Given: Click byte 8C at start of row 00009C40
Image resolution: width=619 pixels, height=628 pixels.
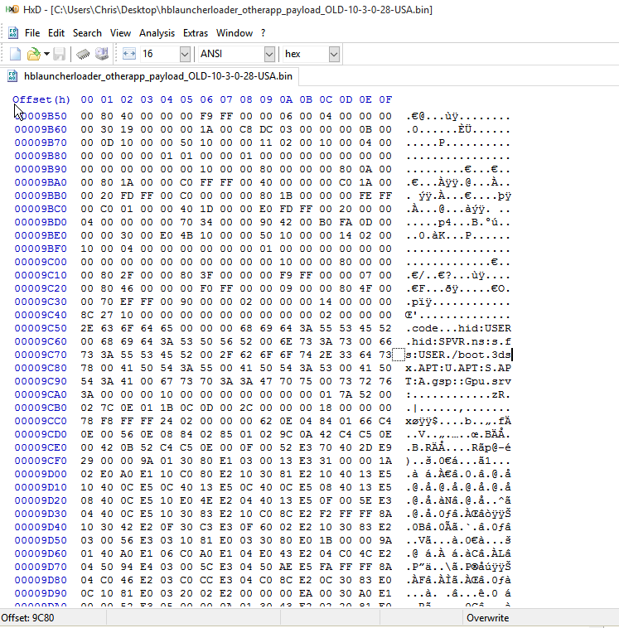Looking at the screenshot, I should point(87,315).
